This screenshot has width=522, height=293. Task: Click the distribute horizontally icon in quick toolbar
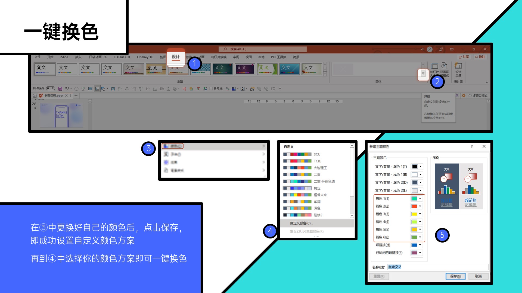[161, 89]
